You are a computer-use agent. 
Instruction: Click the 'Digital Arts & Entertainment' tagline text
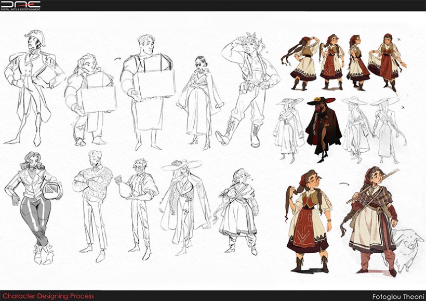click(21, 9)
